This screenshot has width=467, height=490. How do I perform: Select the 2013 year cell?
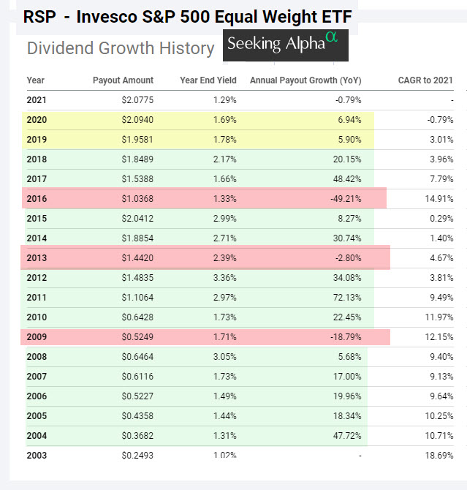[37, 257]
